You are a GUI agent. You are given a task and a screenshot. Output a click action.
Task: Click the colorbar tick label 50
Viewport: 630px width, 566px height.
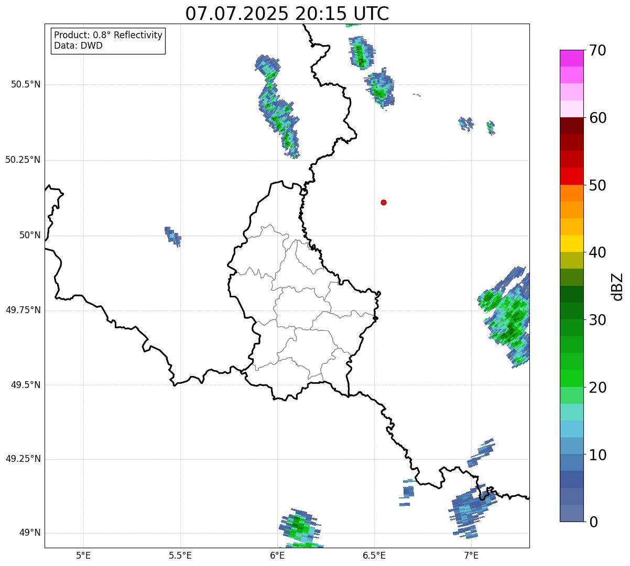point(598,185)
